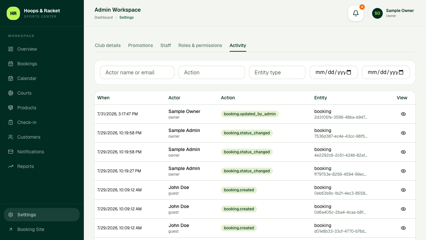View entry for booking 0d6a405c
This screenshot has width=426, height=240.
pos(403,209)
